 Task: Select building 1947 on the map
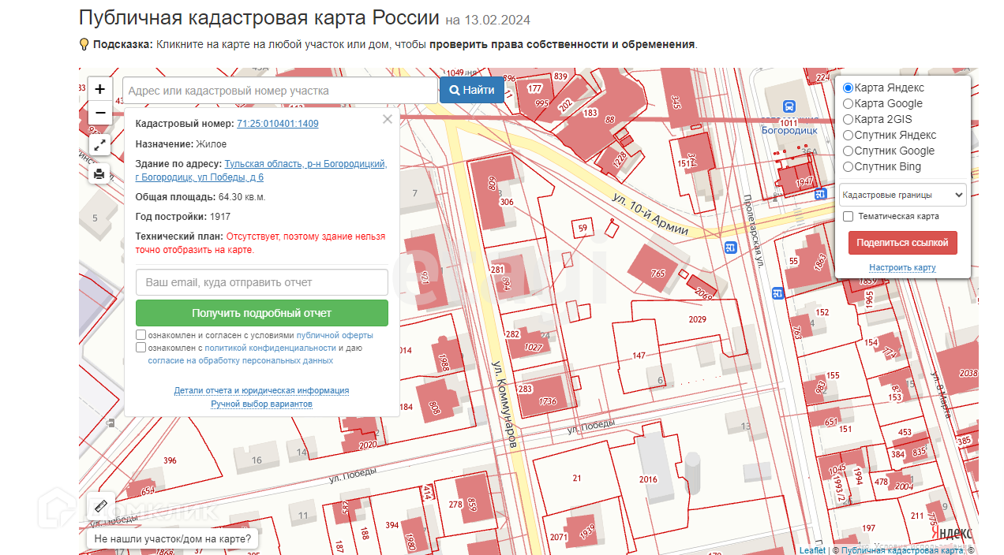click(804, 181)
